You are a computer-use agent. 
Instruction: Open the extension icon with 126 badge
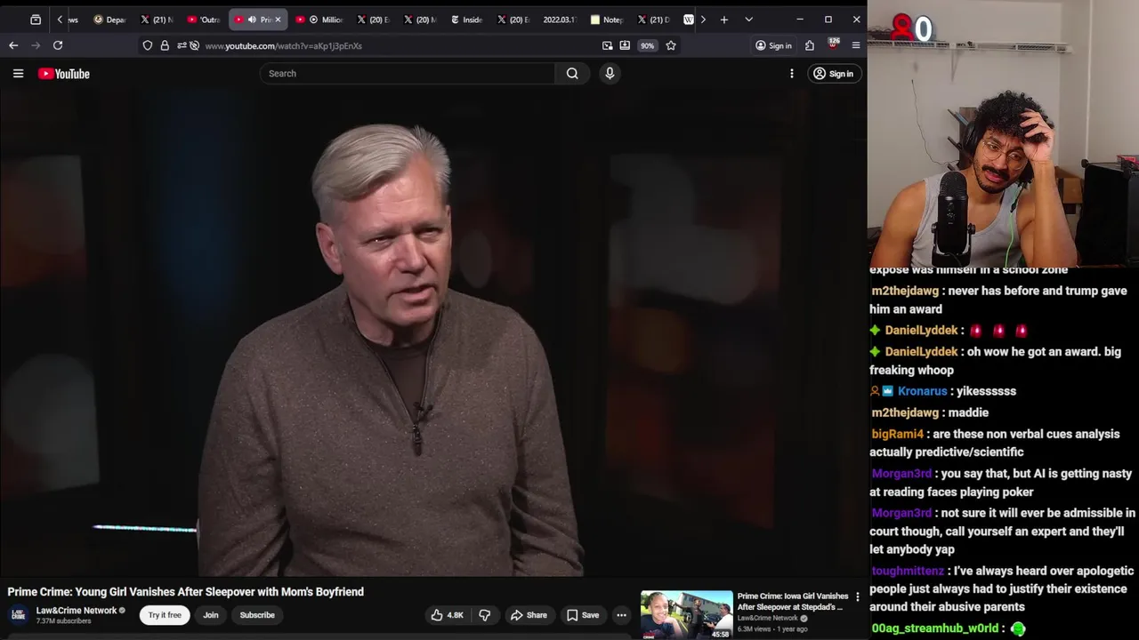[x=833, y=44]
